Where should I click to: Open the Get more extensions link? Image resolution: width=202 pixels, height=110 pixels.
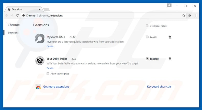pos(56,87)
